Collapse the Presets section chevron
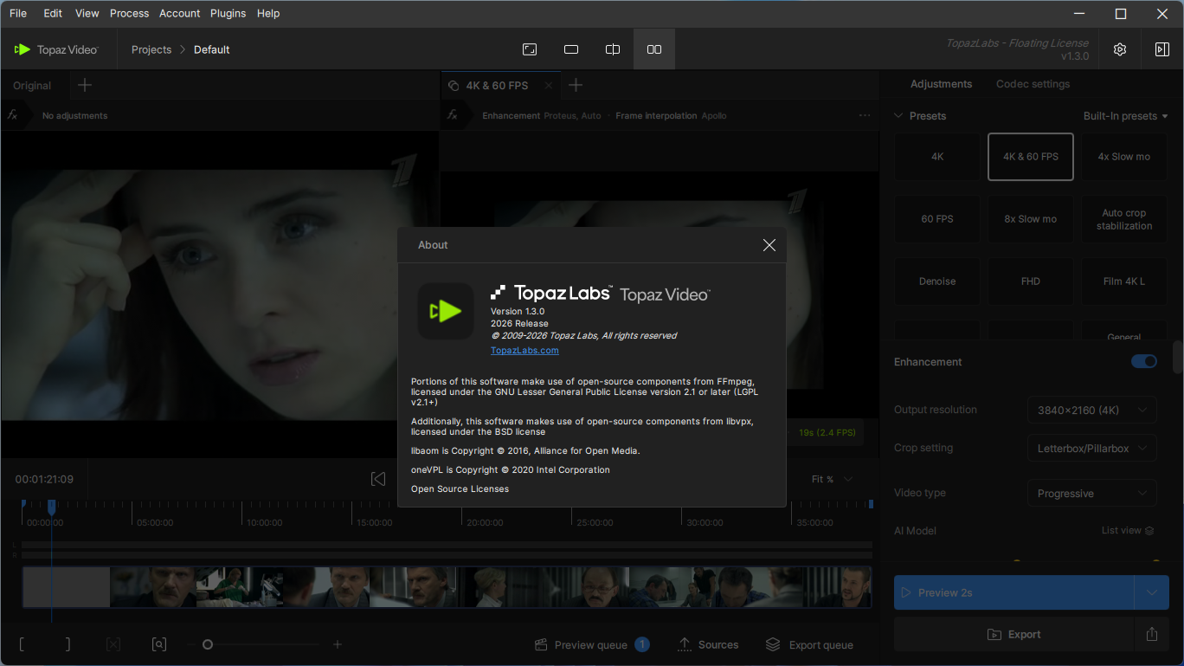The width and height of the screenshot is (1184, 666). click(x=898, y=116)
